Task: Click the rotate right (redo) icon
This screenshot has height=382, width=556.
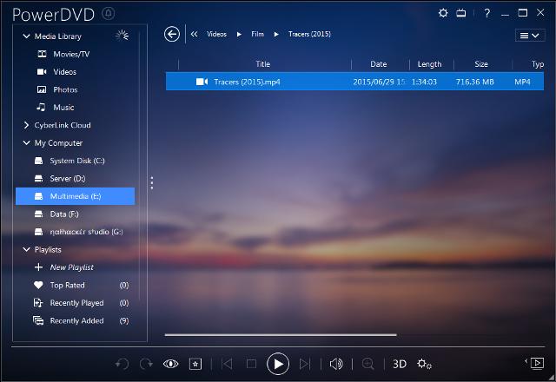Action: click(146, 364)
